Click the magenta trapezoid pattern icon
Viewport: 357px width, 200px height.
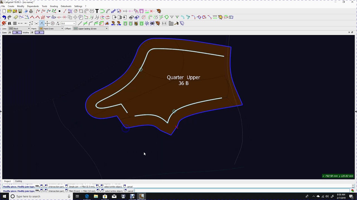pos(141,11)
